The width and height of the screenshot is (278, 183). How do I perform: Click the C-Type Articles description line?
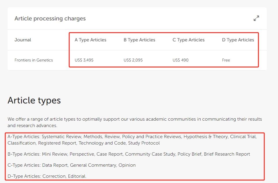tap(72, 165)
